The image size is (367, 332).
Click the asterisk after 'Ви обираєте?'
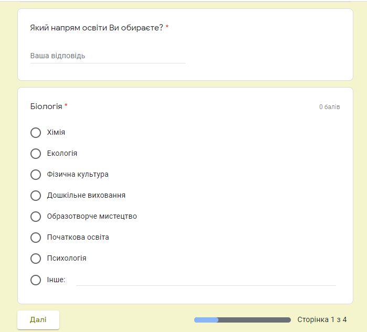[167, 27]
